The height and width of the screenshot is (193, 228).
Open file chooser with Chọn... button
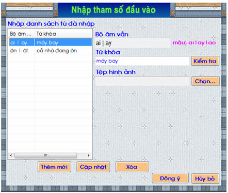205,81
